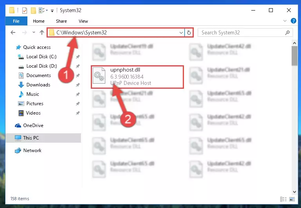The image size is (301, 208).
Task: Click the 6.3.9600.16384 version text
Action: [127, 77]
